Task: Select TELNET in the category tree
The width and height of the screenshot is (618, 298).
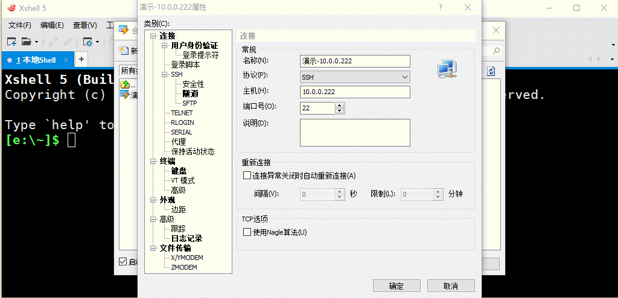Action: click(182, 113)
